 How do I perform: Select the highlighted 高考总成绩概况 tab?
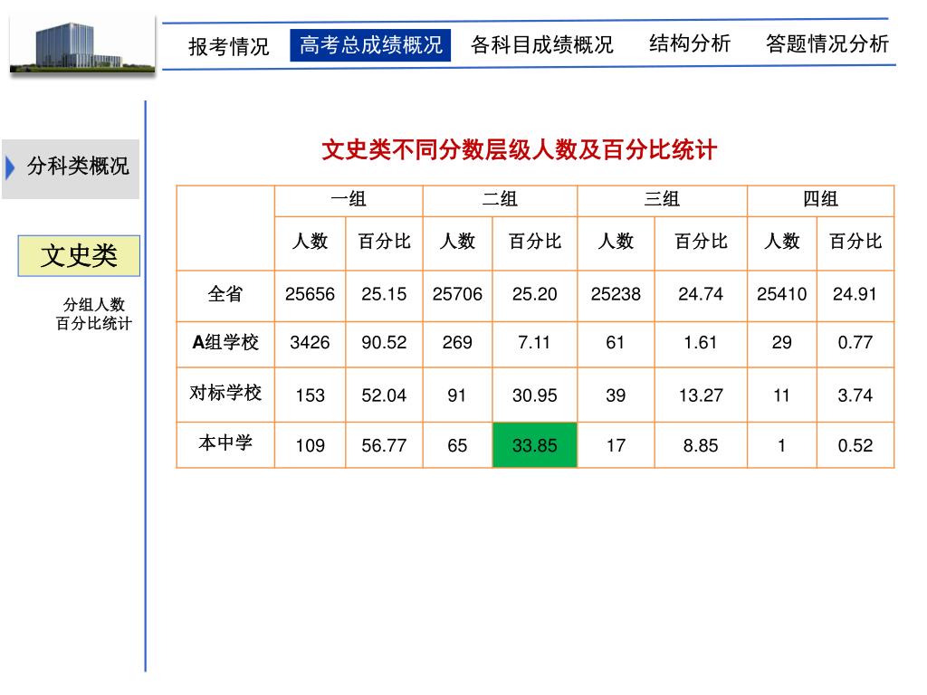click(x=370, y=45)
